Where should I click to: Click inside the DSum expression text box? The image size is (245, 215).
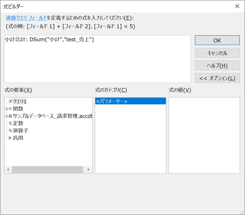97,61
